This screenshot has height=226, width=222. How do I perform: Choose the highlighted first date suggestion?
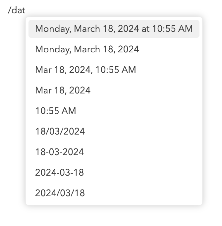coord(114,29)
